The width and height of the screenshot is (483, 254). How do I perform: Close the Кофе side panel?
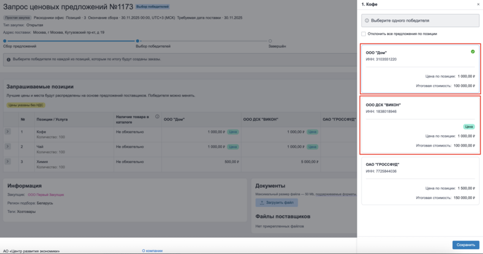pyautogui.click(x=478, y=4)
